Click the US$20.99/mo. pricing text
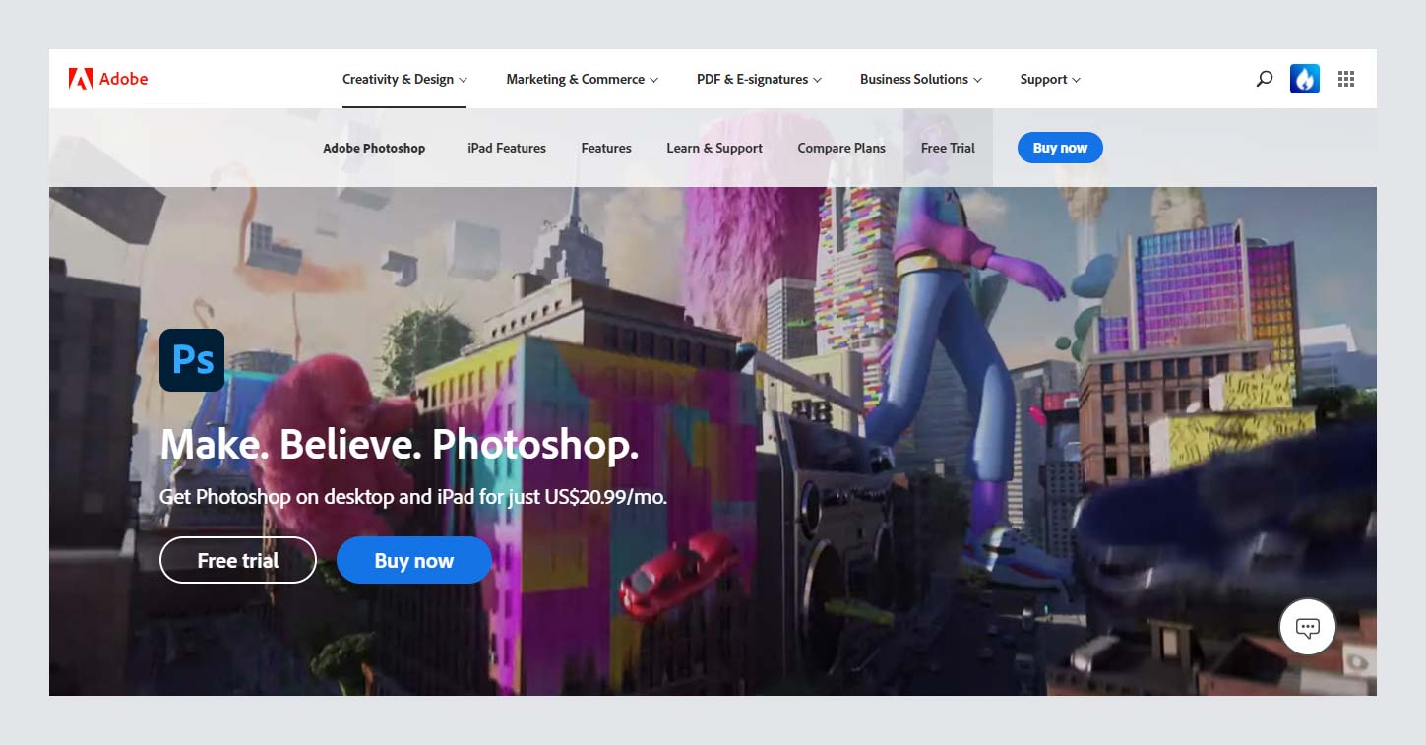Screen dimensions: 1426x745 pos(608,497)
